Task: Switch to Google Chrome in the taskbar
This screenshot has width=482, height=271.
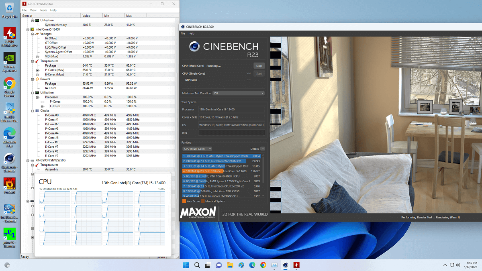Action: point(263,265)
